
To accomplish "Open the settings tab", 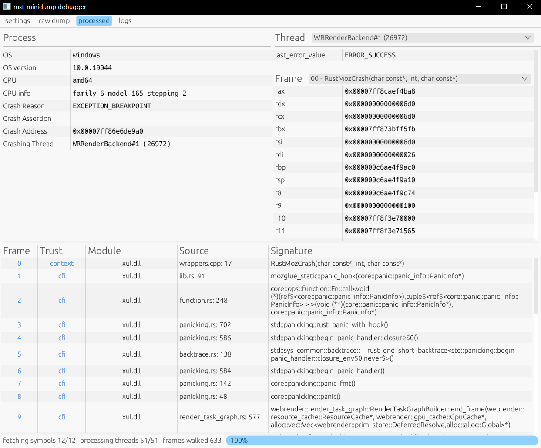I will pos(17,21).
